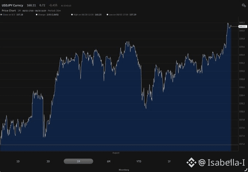Image resolution: width=248 pixels, height=172 pixels.
Task: Select the highlighted 1M range tab
Action: coord(78,161)
